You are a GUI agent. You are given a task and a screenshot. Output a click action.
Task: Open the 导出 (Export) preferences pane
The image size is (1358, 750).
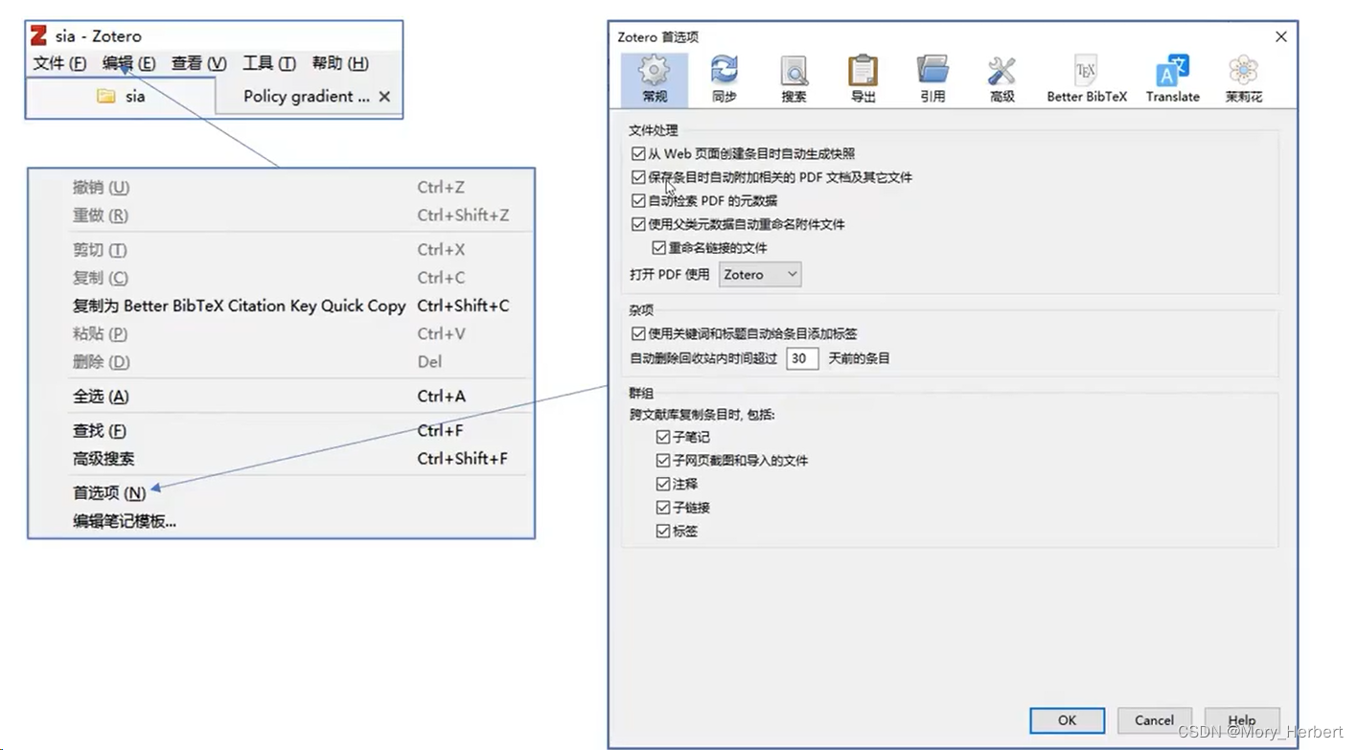pyautogui.click(x=863, y=80)
